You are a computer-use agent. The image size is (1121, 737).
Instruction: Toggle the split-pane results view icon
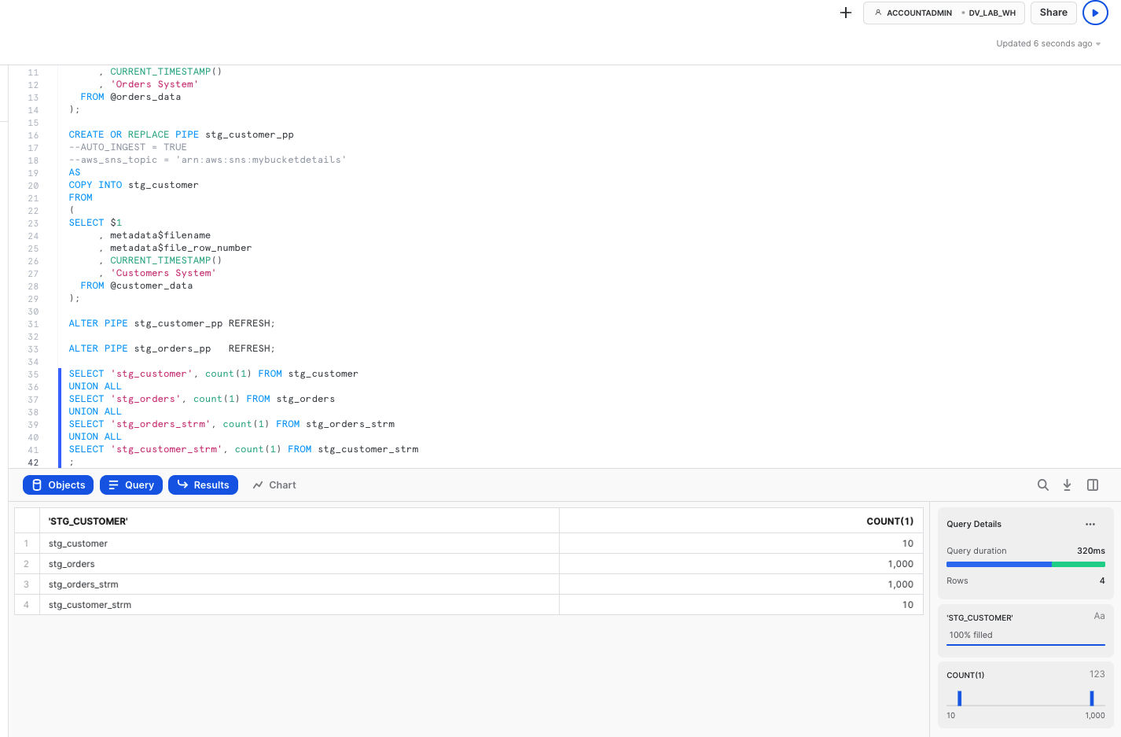(x=1092, y=485)
